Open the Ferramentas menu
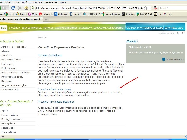 51,2
